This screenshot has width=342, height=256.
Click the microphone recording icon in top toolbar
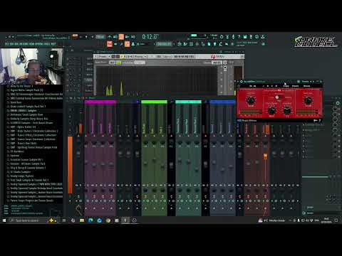tap(234, 37)
